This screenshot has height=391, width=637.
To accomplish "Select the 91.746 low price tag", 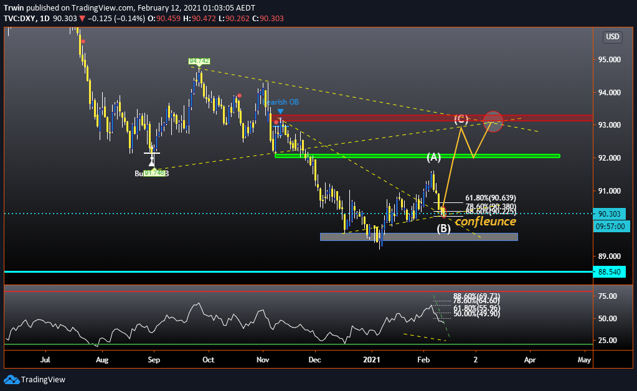I will pyautogui.click(x=154, y=173).
